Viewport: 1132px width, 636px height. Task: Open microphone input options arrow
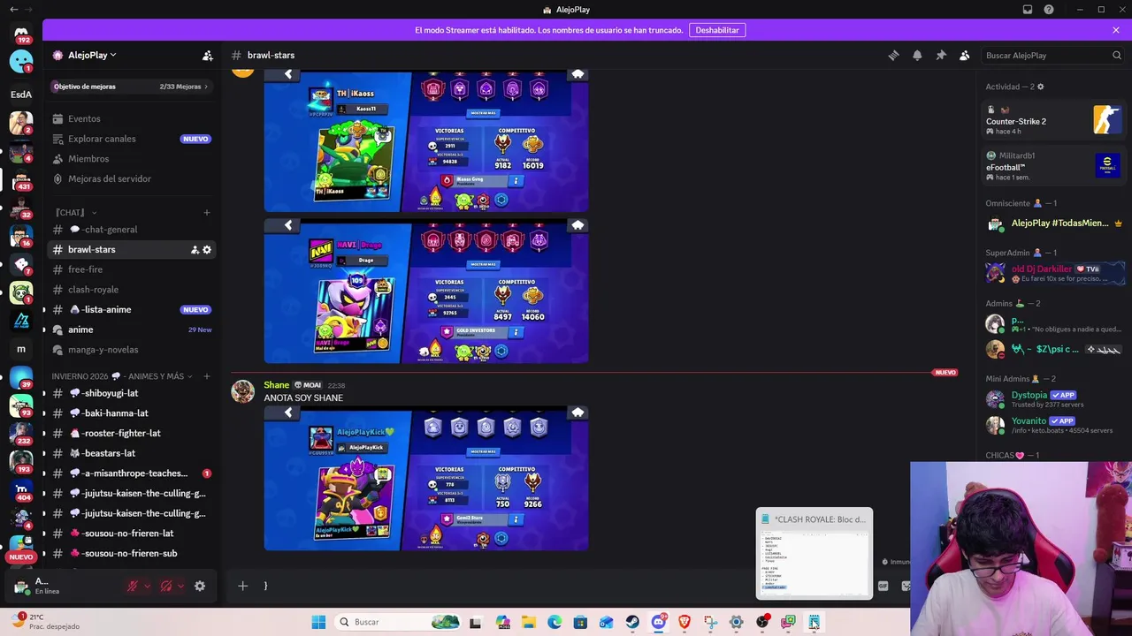(147, 586)
